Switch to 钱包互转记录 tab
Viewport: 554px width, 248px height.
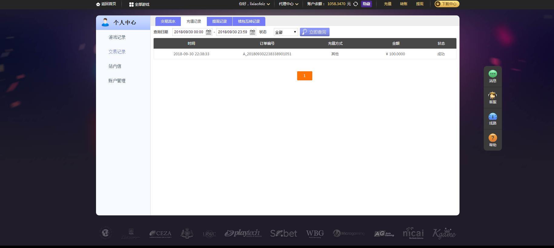(249, 21)
